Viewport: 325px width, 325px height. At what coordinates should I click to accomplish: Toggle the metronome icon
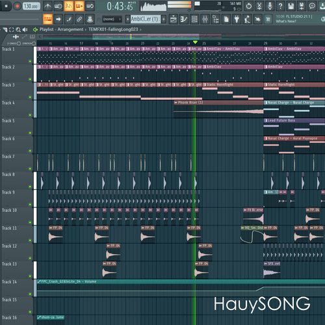click(47, 6)
